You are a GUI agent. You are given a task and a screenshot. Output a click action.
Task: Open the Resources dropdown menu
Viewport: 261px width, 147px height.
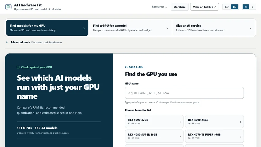point(159,7)
